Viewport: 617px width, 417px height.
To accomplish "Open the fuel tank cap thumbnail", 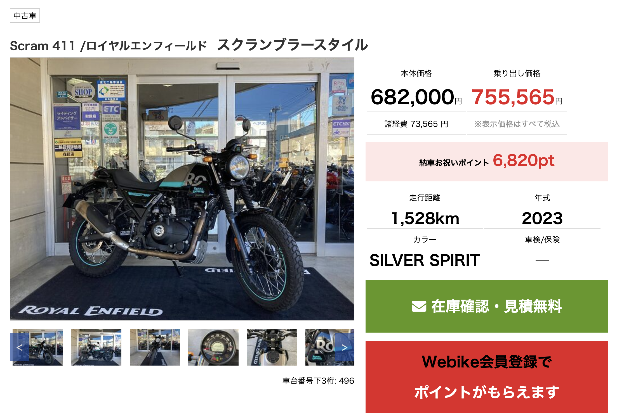I will [x=272, y=347].
